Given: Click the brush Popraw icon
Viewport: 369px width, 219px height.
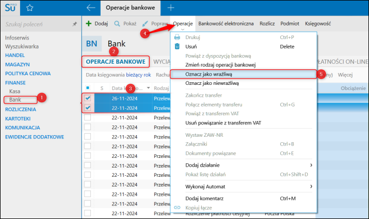Looking at the screenshot, I should [x=145, y=24].
